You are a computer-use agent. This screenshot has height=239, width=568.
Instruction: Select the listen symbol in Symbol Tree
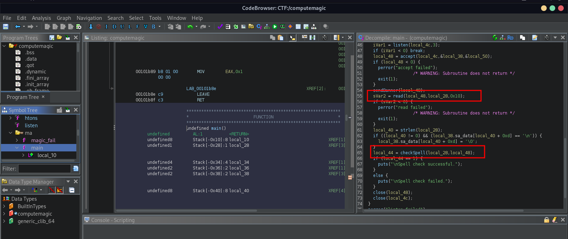(x=31, y=126)
